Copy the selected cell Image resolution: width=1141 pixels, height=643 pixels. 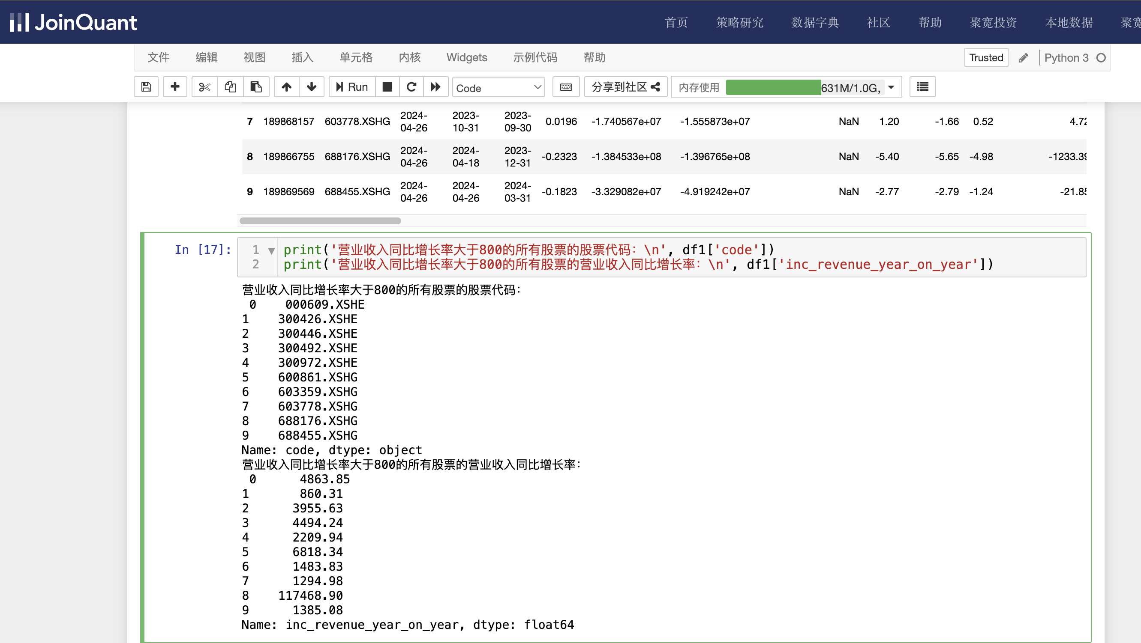click(230, 87)
